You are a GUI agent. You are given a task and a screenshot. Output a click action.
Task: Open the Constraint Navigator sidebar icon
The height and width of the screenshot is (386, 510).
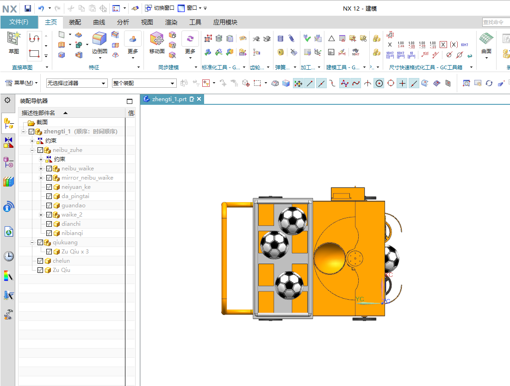tap(8, 142)
